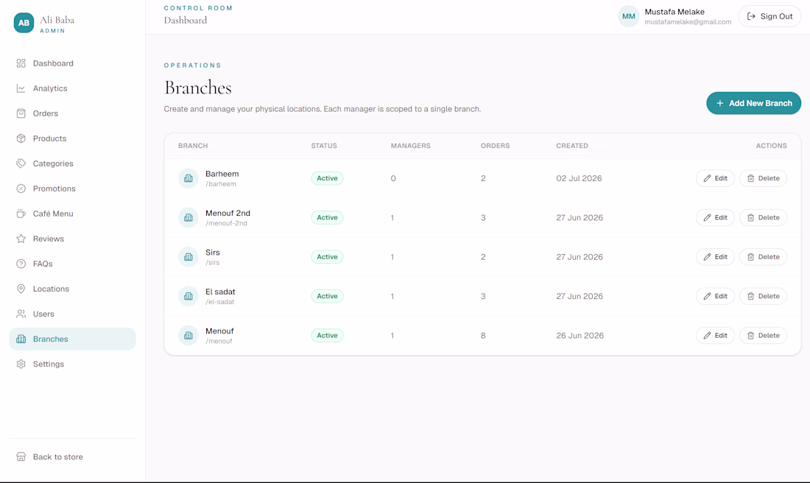Click the CREATED column header
810x483 pixels.
572,146
